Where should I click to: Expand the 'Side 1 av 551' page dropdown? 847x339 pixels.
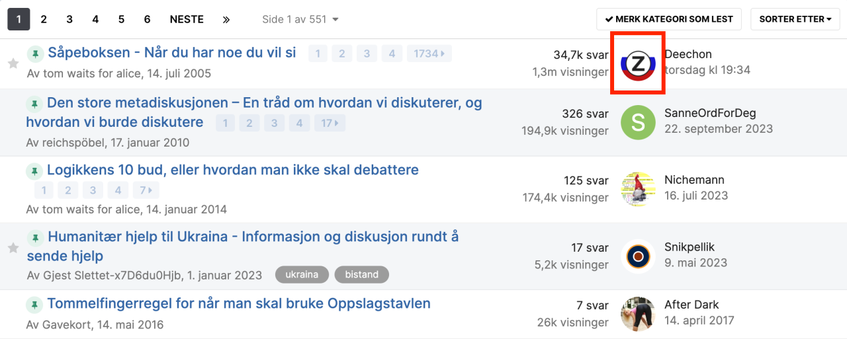point(300,19)
